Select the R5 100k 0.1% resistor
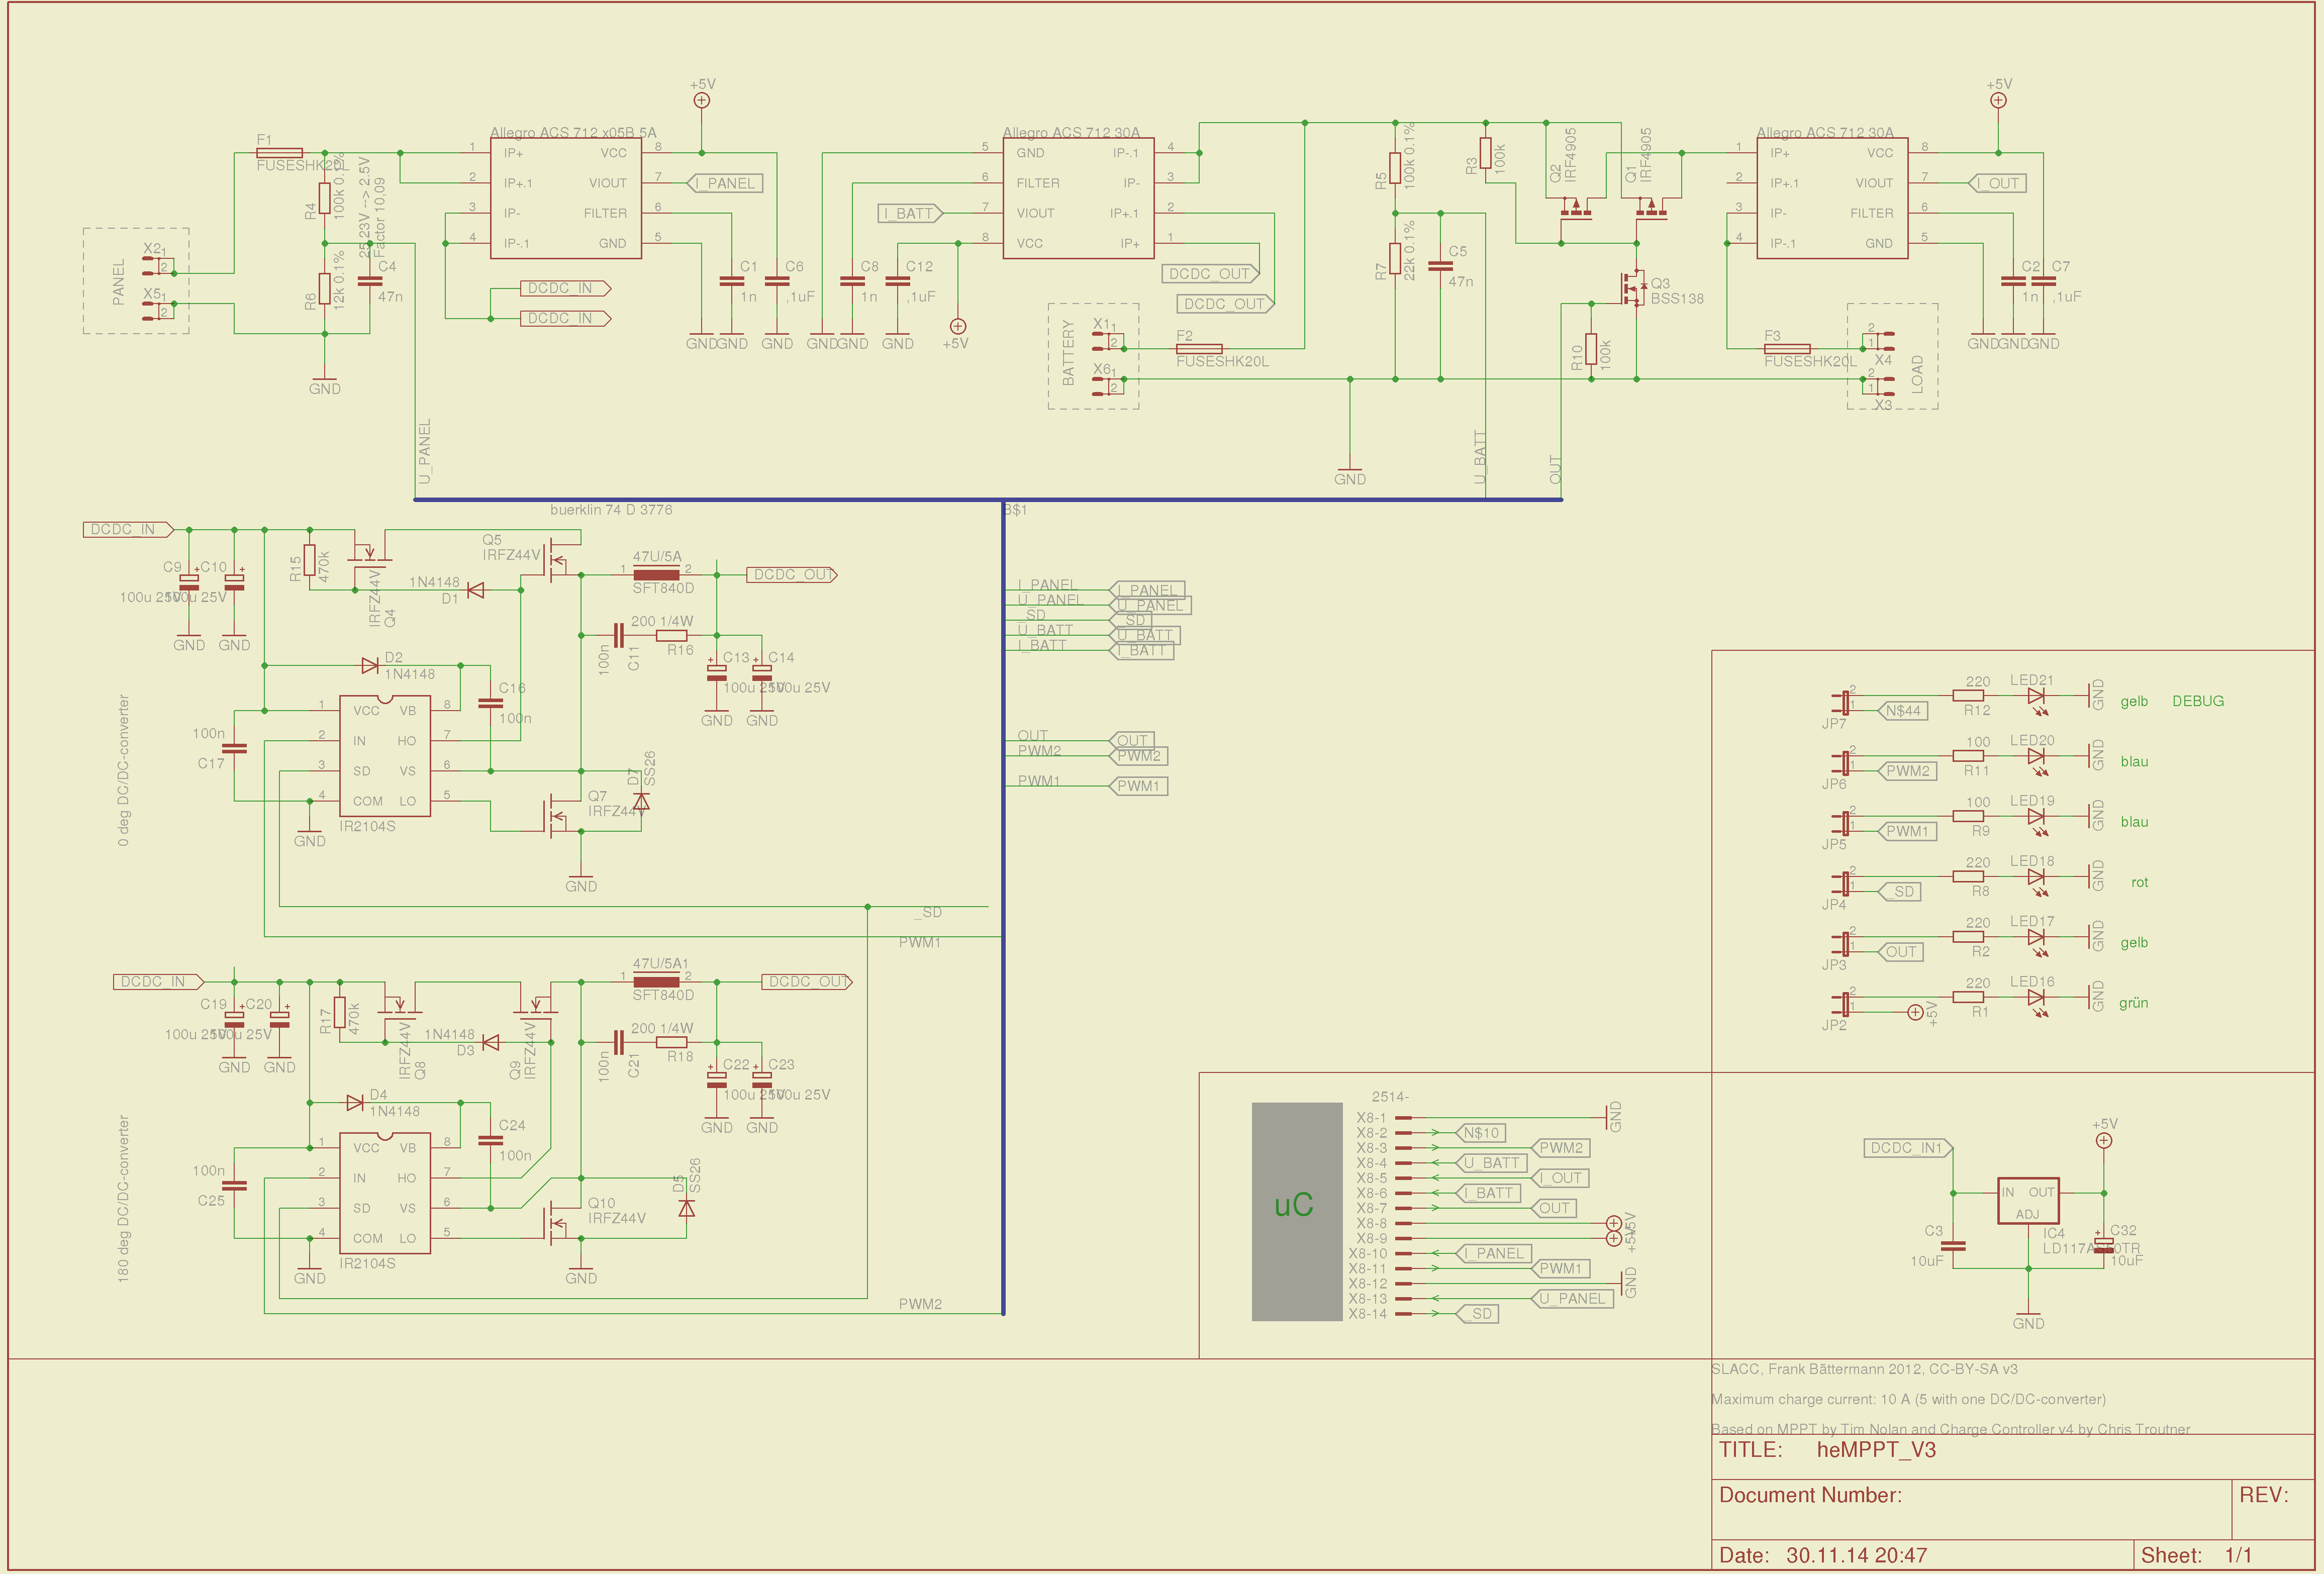The height and width of the screenshot is (1574, 2324). [1395, 168]
